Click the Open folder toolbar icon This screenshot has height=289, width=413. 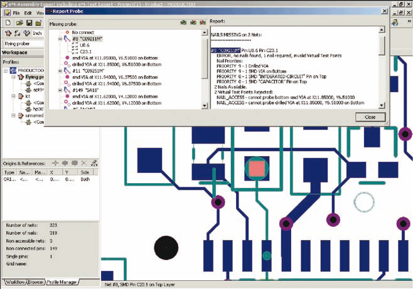[18, 21]
